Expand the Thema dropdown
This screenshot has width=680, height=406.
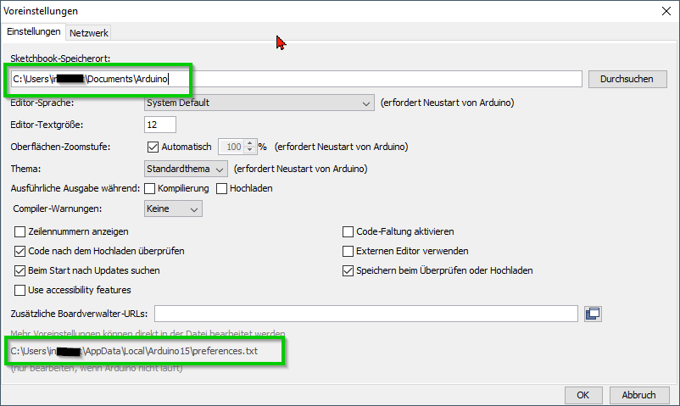[186, 168]
